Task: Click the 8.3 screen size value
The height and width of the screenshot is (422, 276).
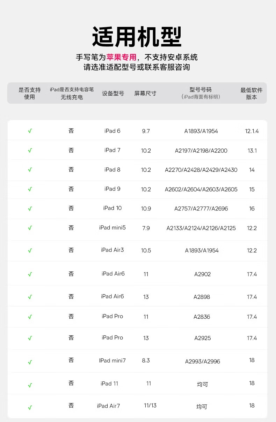Action: pyautogui.click(x=146, y=361)
